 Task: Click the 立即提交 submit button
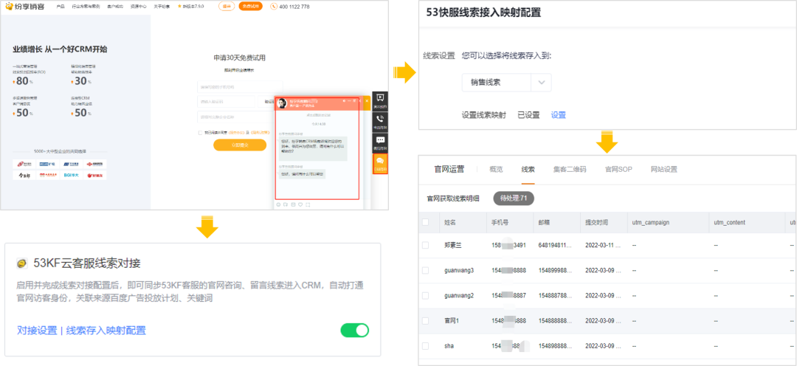[240, 145]
